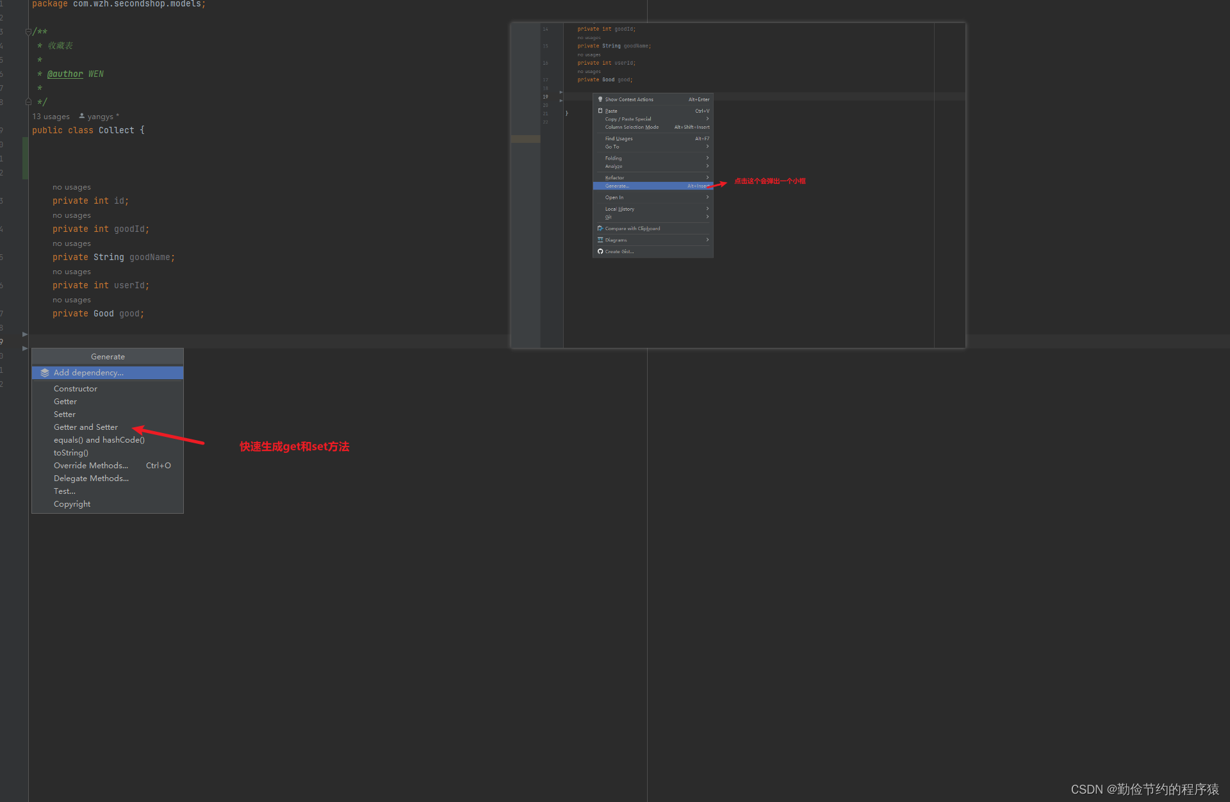The width and height of the screenshot is (1230, 802).
Task: Click the Diagrams icon in thumbnail menu
Action: 600,240
